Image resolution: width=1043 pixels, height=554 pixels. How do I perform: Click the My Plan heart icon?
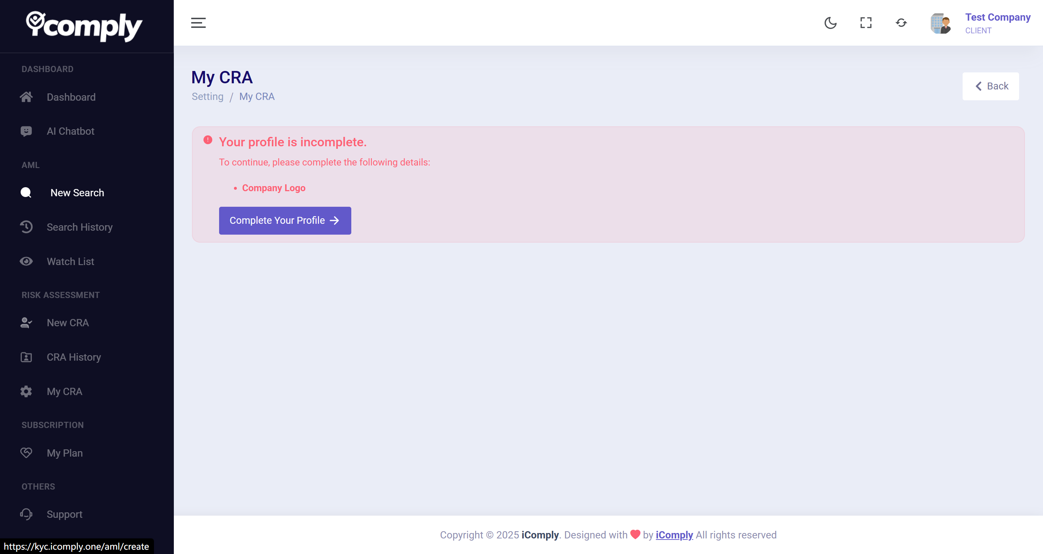(x=26, y=453)
